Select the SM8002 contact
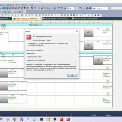Screen dimensions: 122x122 (3, 29)
